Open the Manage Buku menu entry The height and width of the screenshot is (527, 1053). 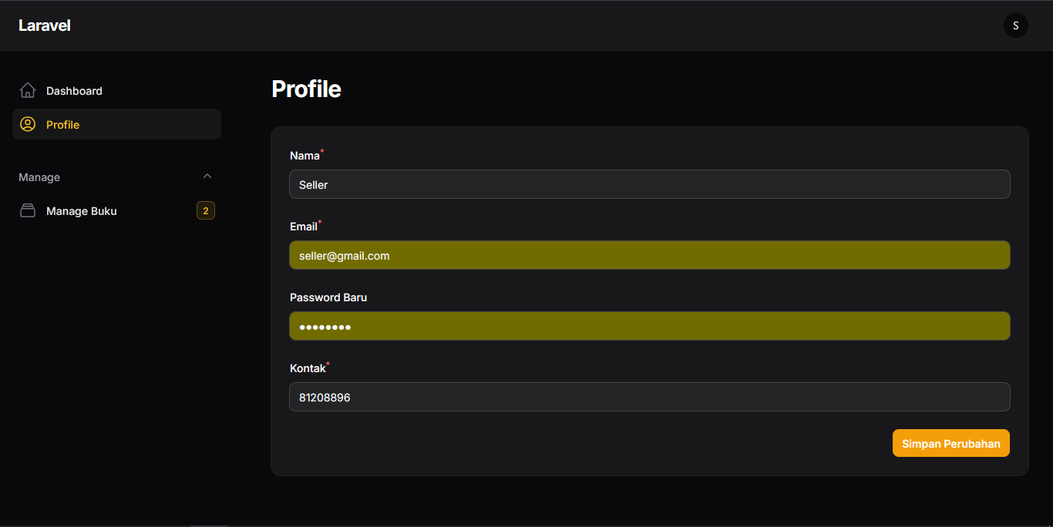tap(82, 211)
